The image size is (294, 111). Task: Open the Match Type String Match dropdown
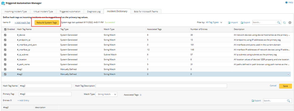point(107,94)
